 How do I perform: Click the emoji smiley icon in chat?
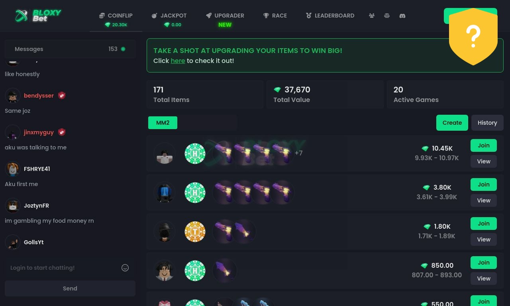coord(125,268)
